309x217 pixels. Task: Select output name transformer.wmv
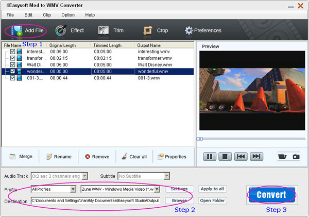pos(154,58)
